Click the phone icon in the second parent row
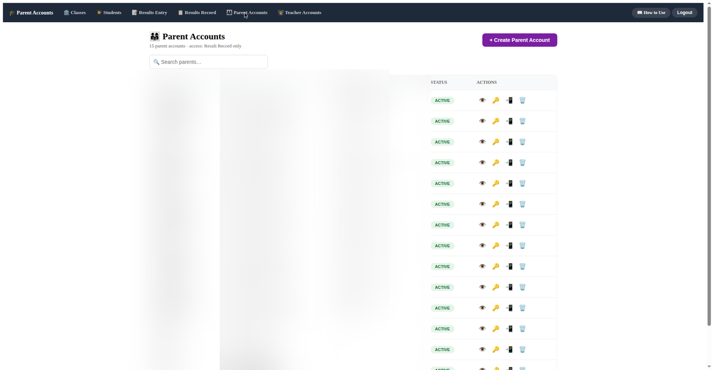Image resolution: width=712 pixels, height=370 pixels. pos(509,121)
